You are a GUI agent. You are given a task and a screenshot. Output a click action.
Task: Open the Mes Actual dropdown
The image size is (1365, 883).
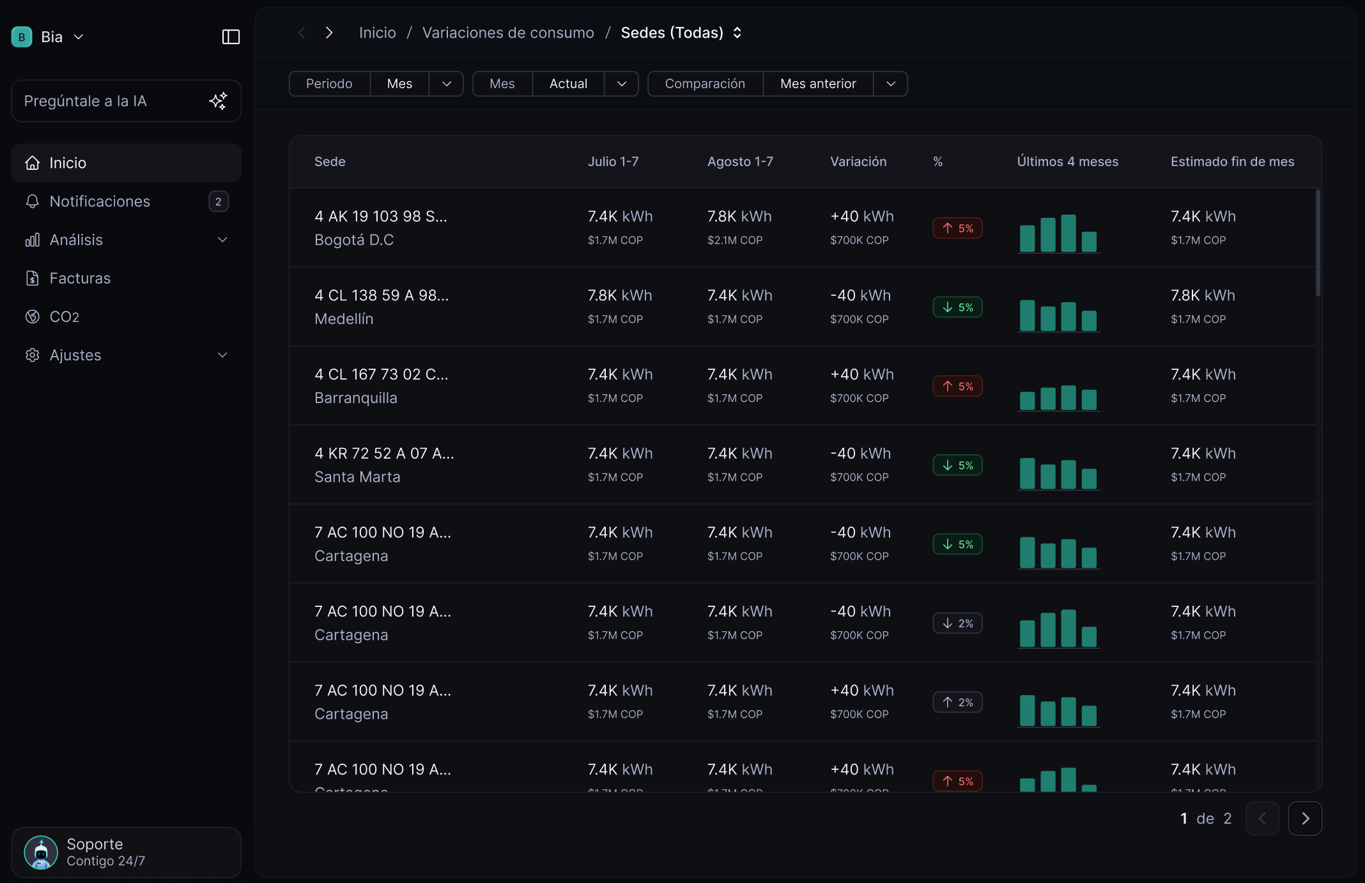pos(621,84)
